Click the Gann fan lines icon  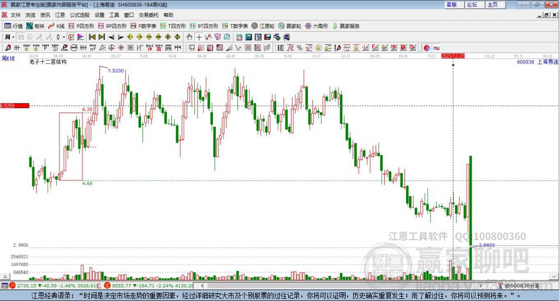201,48
